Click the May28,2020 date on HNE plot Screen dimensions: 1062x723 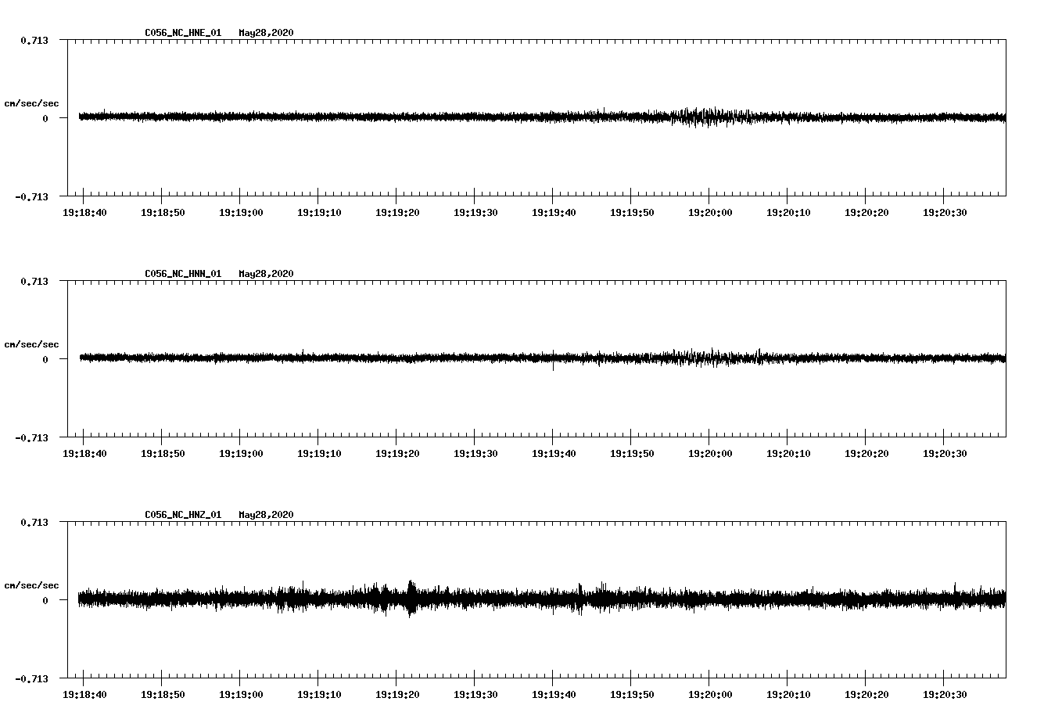(266, 33)
